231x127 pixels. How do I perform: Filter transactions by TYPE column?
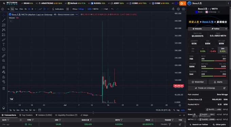coord(33,120)
